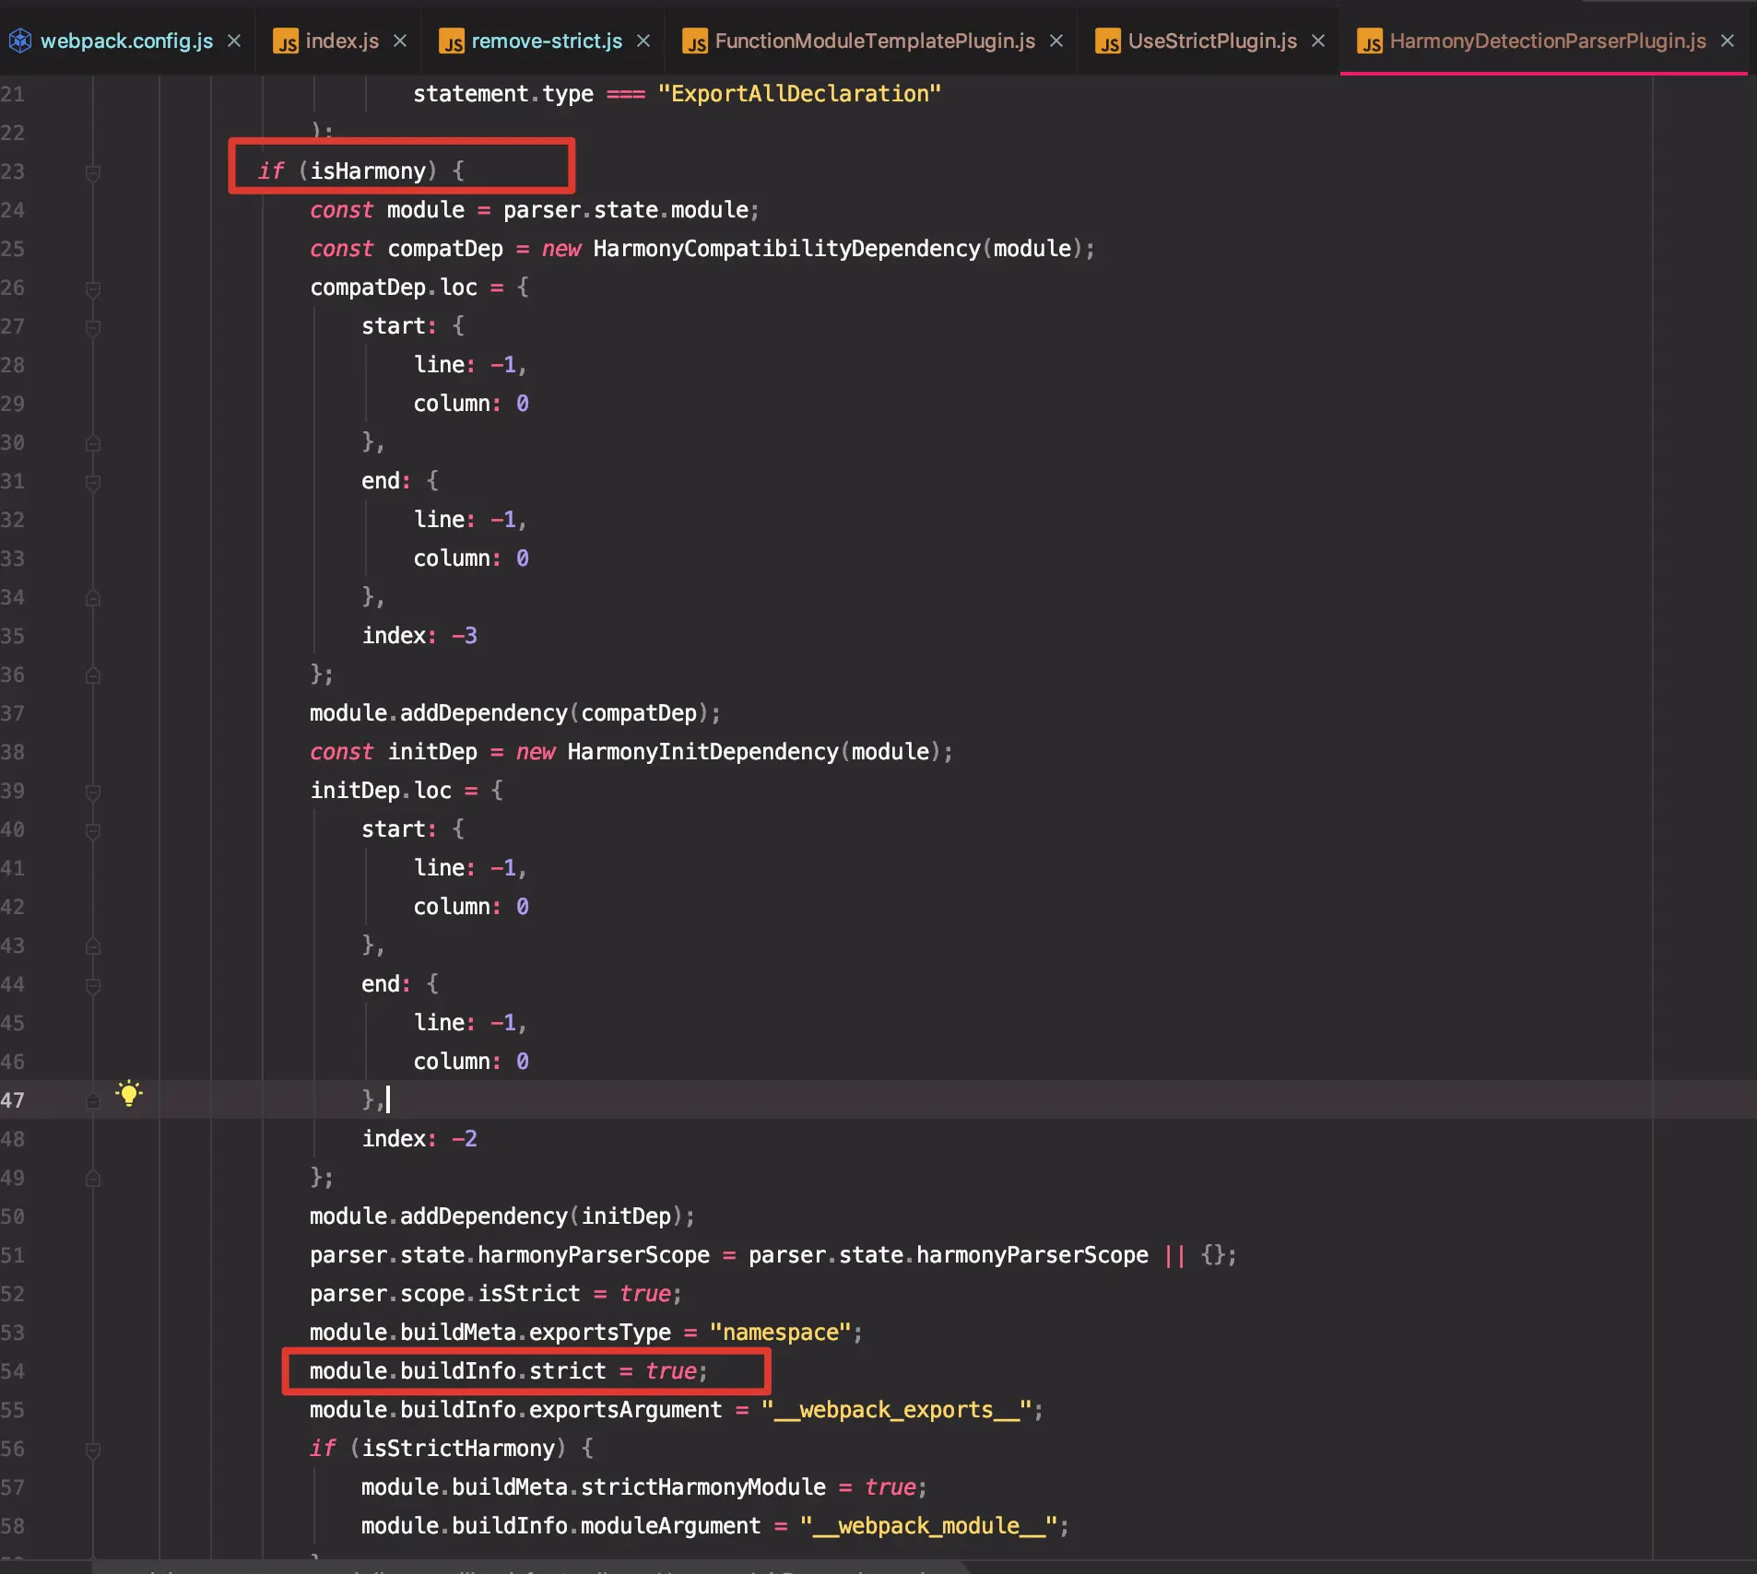Viewport: 1757px width, 1574px height.
Task: Click the "namespace" string literal
Action: (780, 1333)
